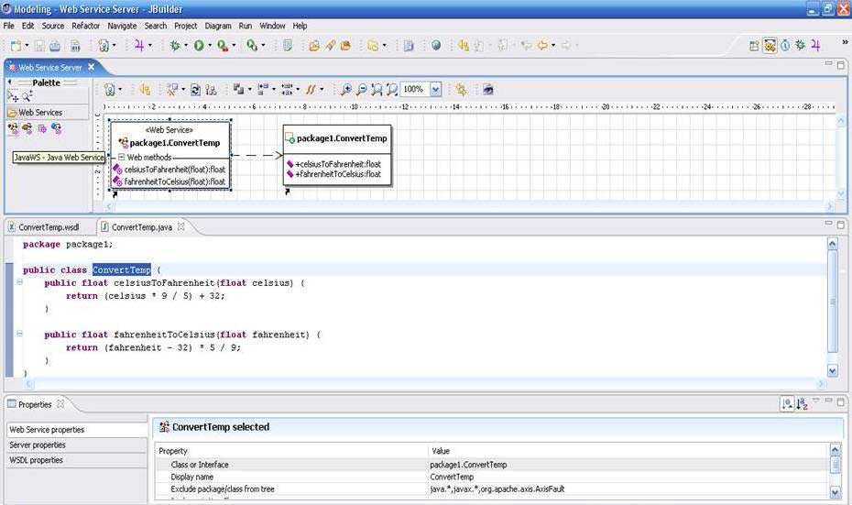This screenshot has width=852, height=505.
Task: Click the globe web browser icon
Action: coord(436,46)
